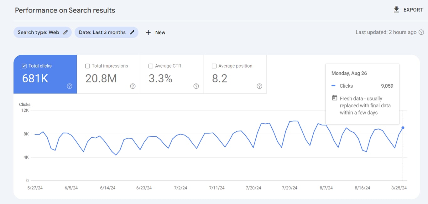Click the EXPORT button
This screenshot has height=204, width=428.
tap(408, 9)
